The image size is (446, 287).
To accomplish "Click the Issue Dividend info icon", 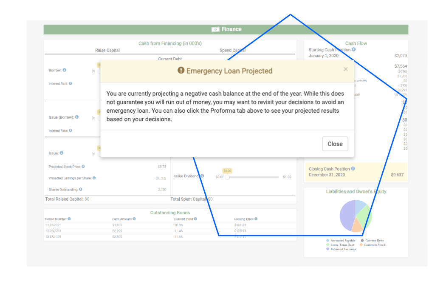I will click(202, 176).
